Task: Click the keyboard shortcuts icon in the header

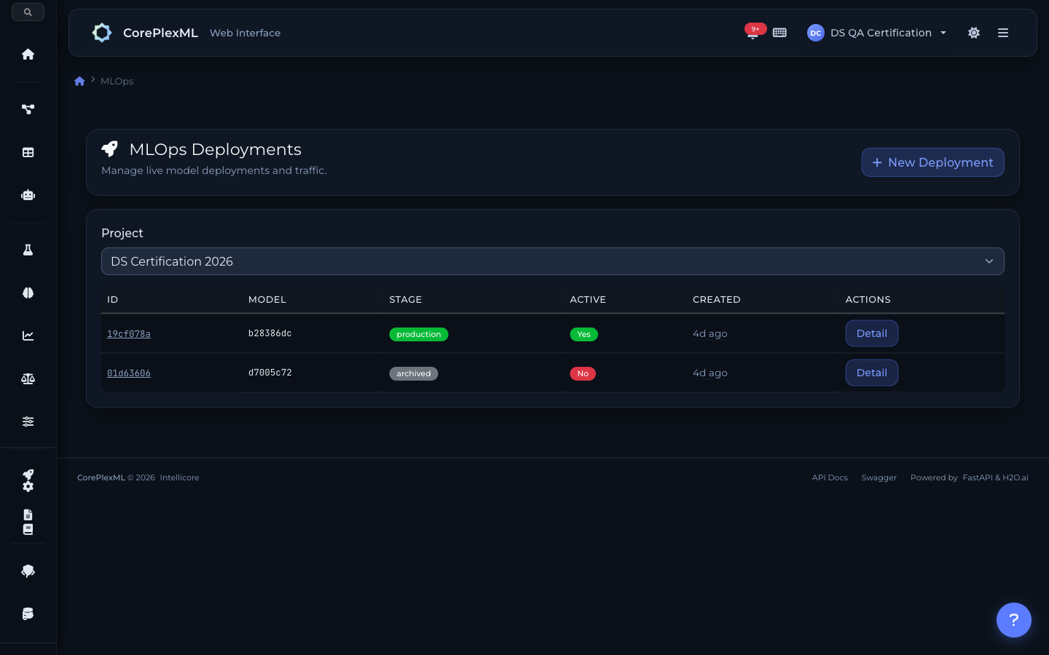Action: 779,33
